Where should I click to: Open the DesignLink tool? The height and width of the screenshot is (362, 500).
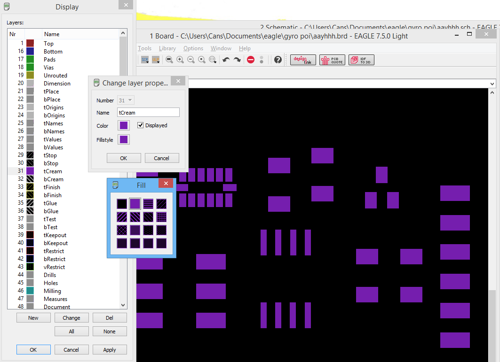click(303, 60)
